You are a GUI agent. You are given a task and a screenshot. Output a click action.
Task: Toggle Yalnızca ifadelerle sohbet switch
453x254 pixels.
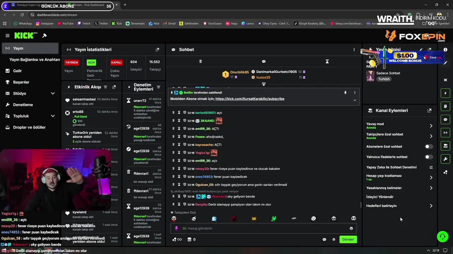pyautogui.click(x=429, y=157)
